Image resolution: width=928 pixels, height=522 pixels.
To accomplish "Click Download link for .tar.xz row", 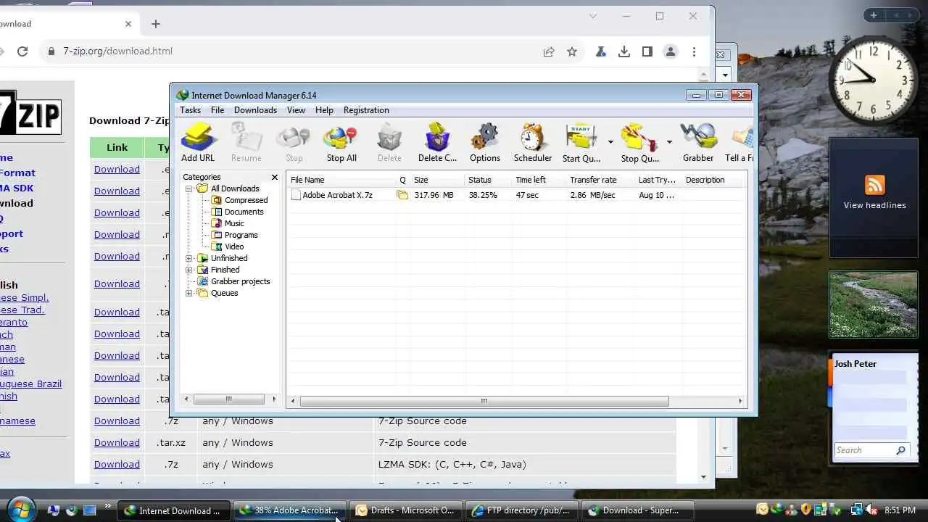I will click(117, 442).
